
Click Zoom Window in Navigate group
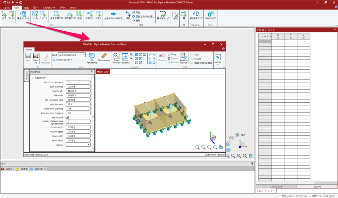[x=116, y=58]
